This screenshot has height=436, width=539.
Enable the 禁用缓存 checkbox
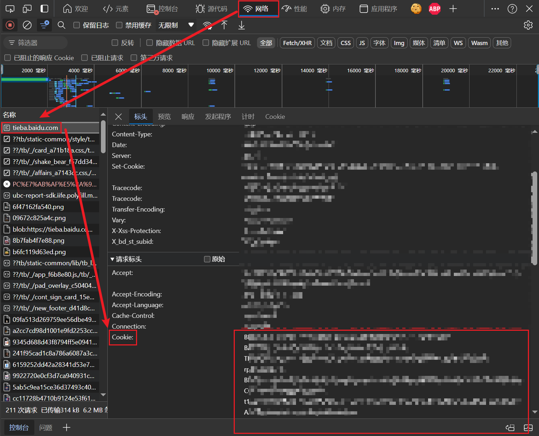click(x=119, y=25)
